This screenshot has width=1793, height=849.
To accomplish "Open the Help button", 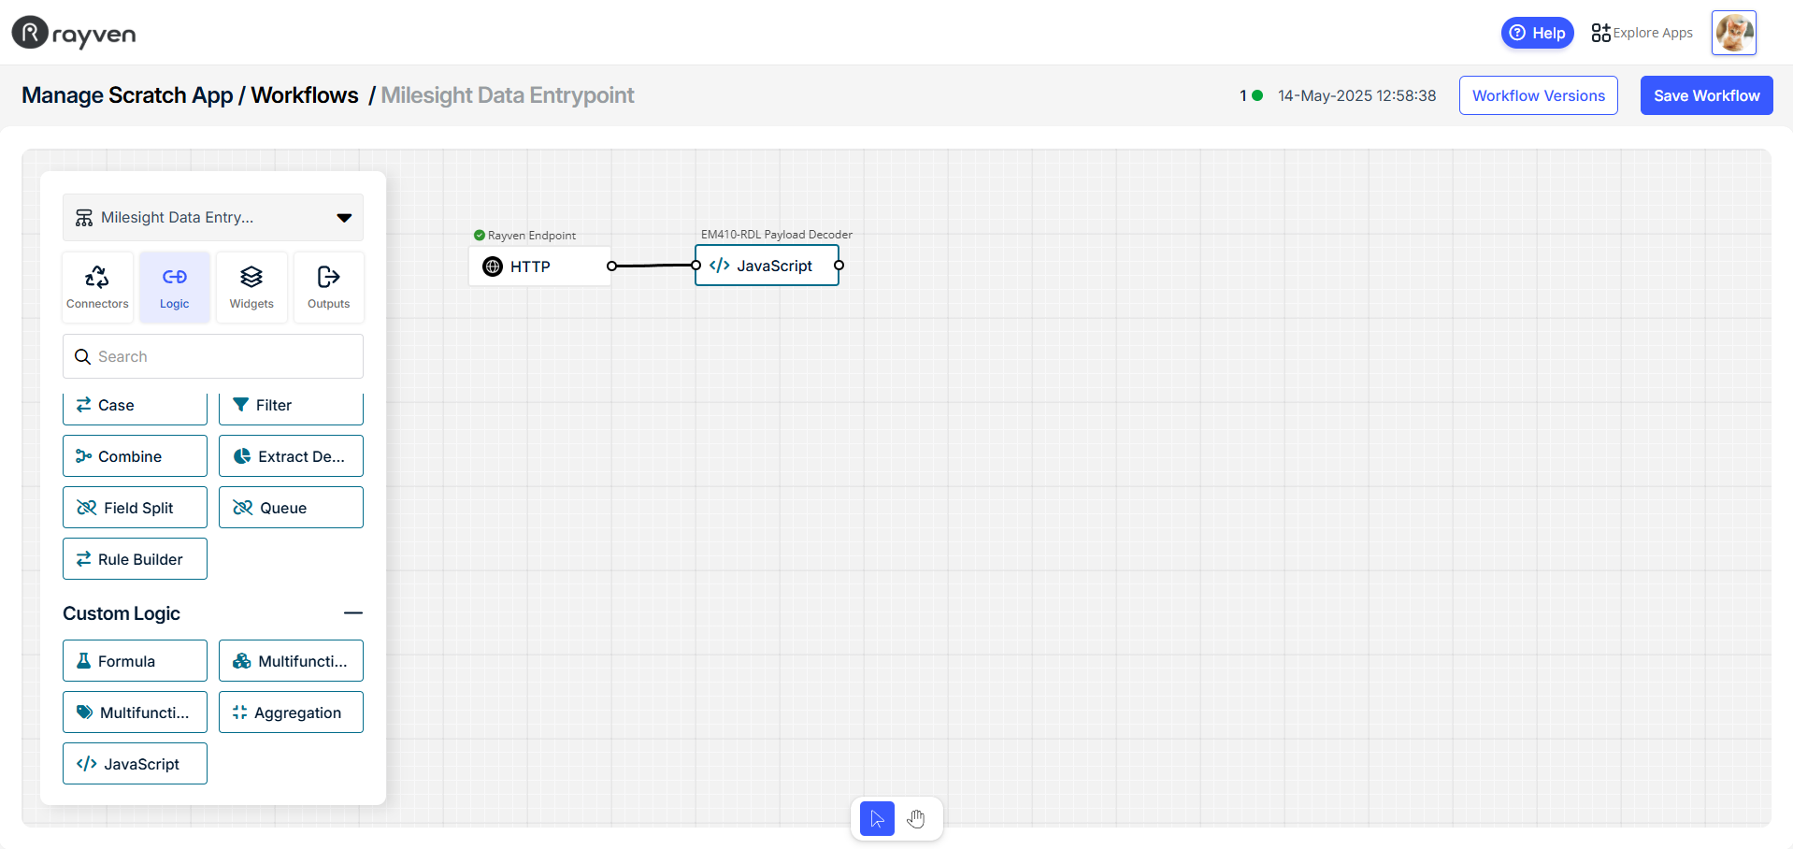I will click(x=1537, y=33).
